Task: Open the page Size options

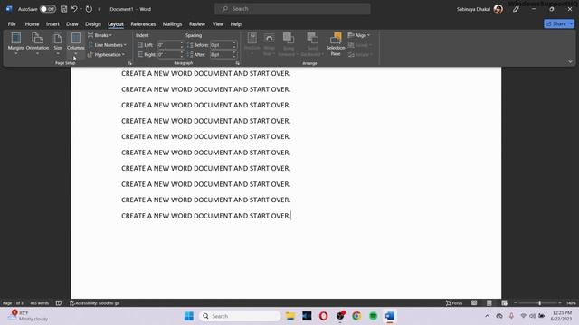Action: [58, 44]
